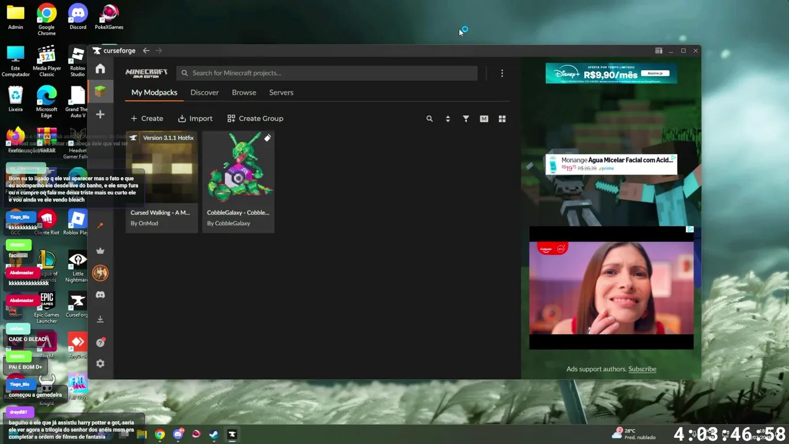Click the orange wand icon in CurseForge sidebar
Viewport: 789px width, 444px height.
[100, 226]
